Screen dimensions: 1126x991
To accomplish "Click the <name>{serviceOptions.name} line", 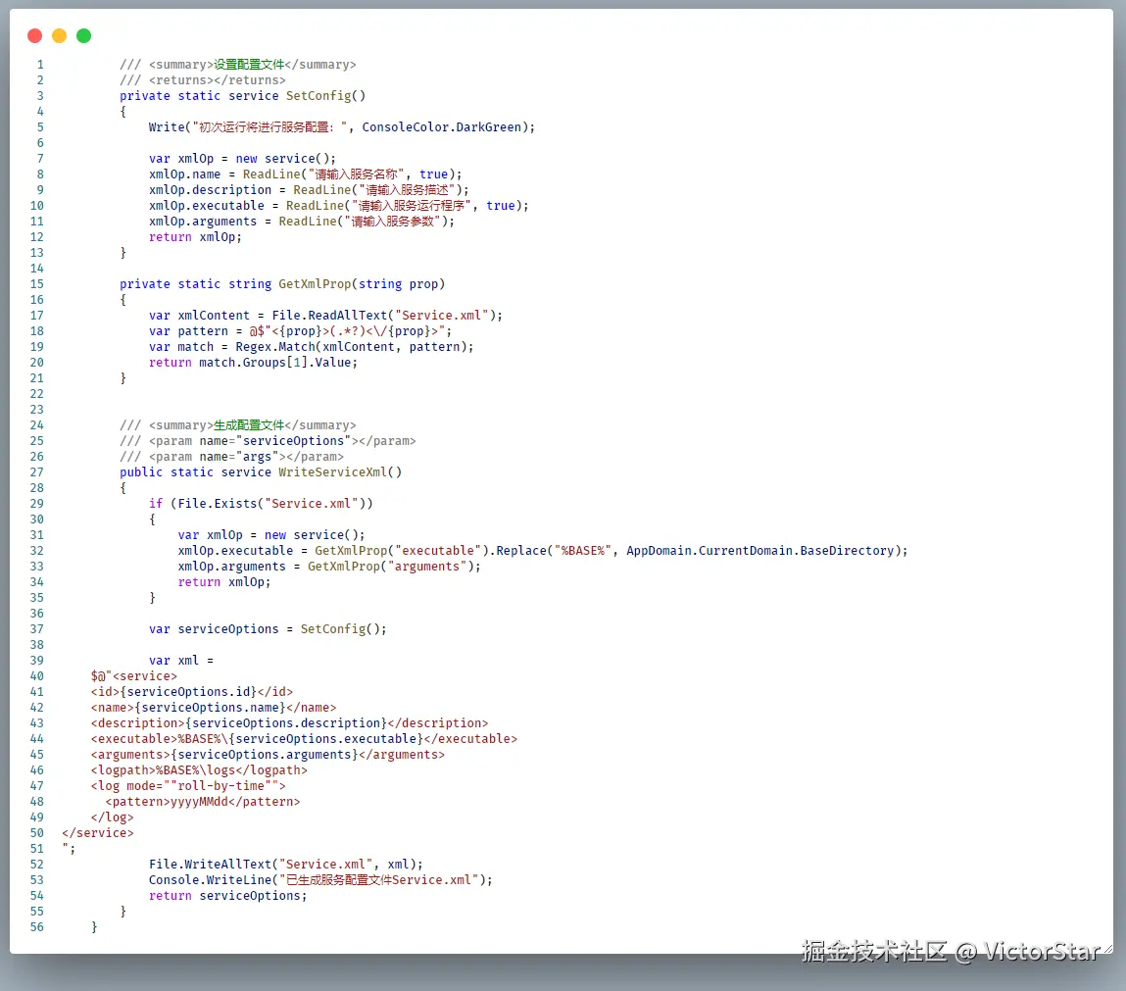I will 214,708.
